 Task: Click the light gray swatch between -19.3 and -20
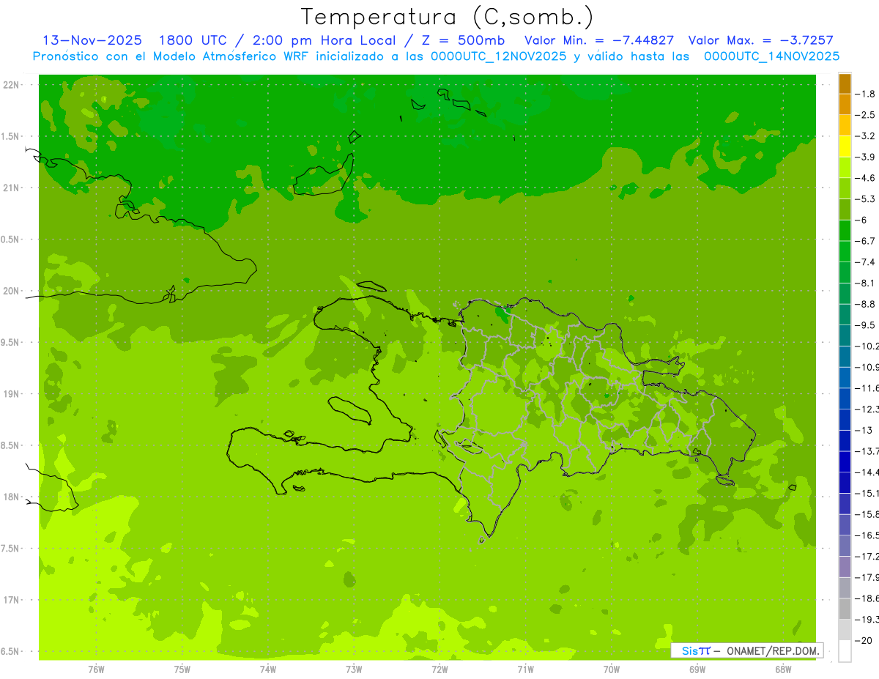tap(845, 630)
